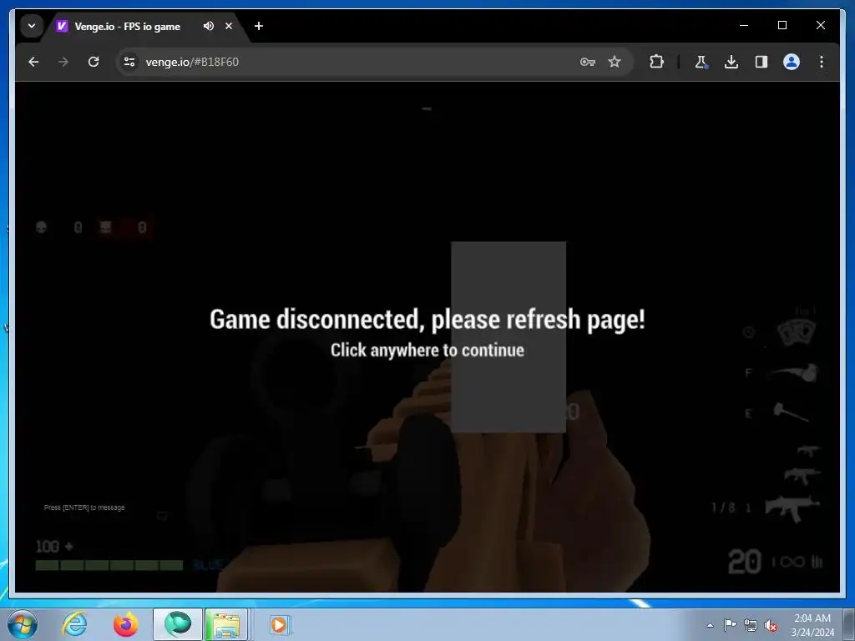Viewport: 855px width, 641px height.
Task: Select the assault rifle in weapon list
Action: 792,508
